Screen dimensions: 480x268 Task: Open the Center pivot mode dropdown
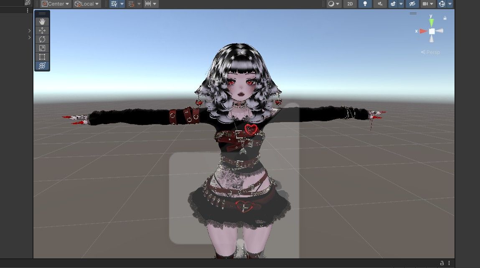point(56,4)
